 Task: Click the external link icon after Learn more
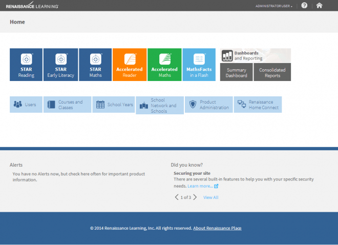(216, 186)
